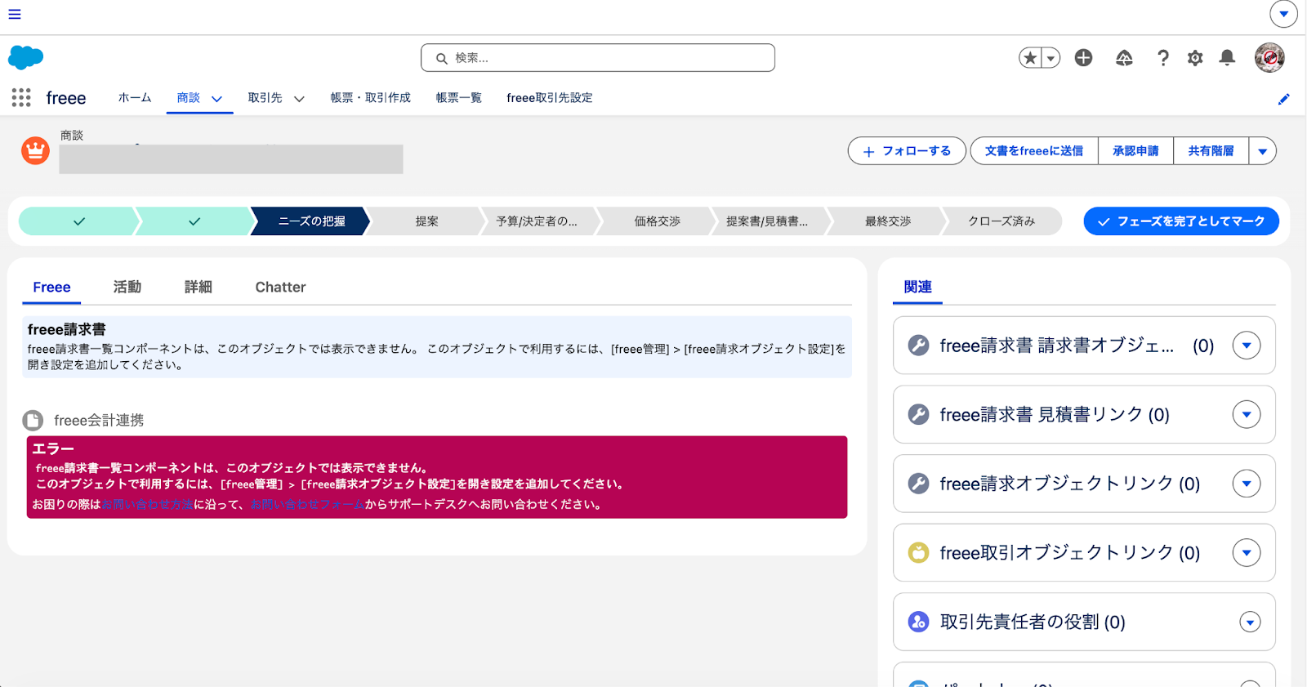
Task: Open dropdown for freee請求オブジェクトリンク
Action: (x=1247, y=484)
